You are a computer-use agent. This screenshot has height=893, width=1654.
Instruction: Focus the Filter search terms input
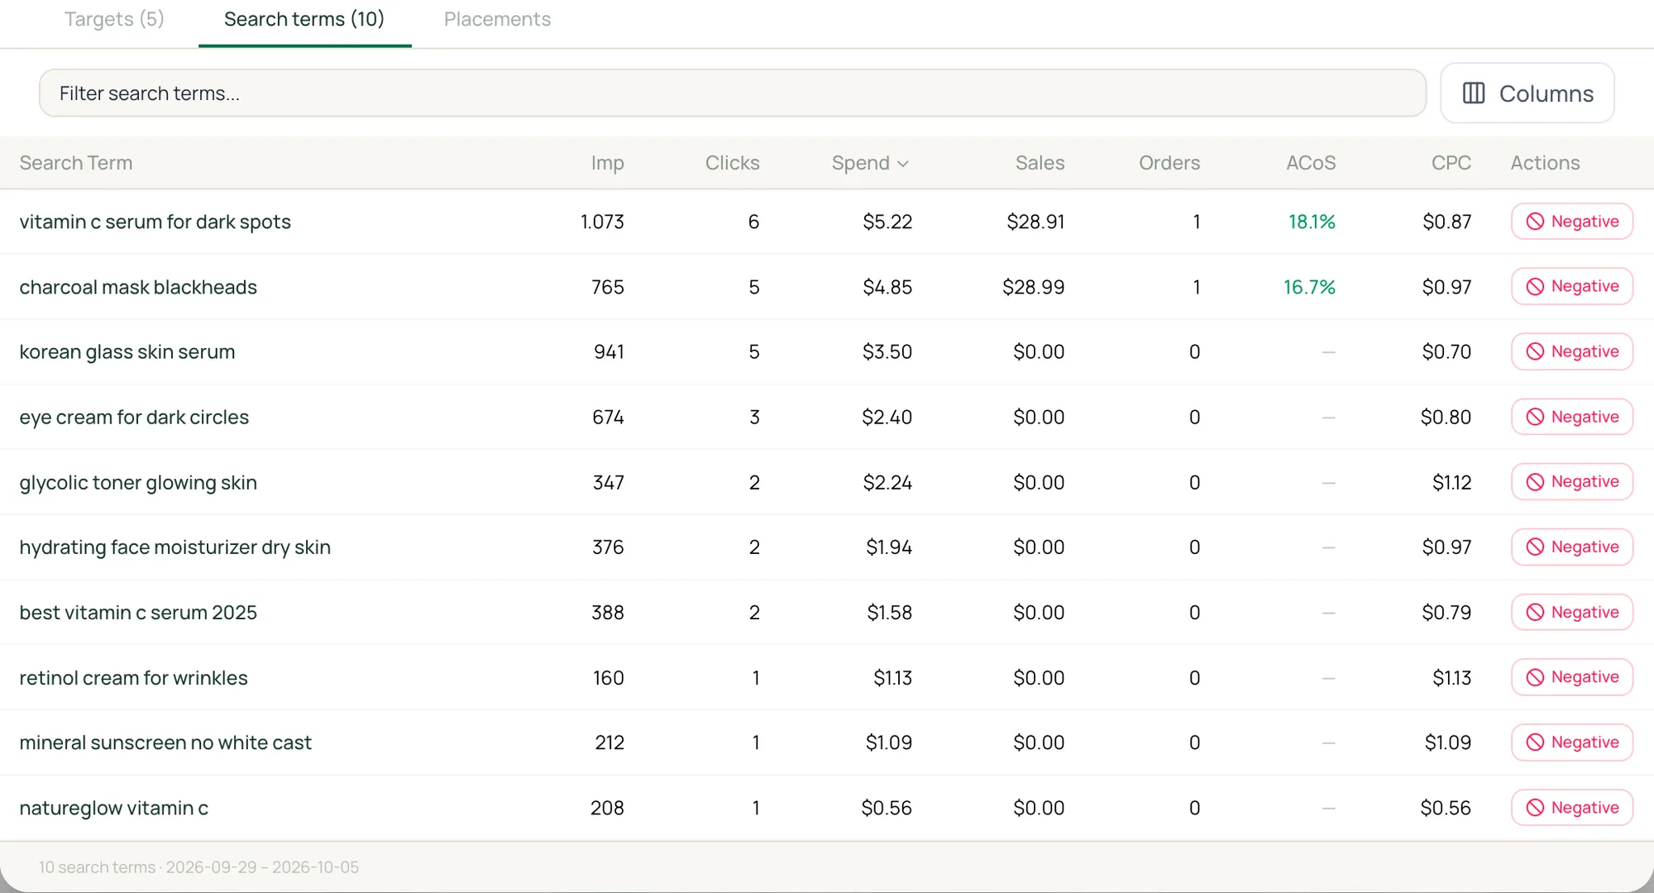pyautogui.click(x=732, y=93)
